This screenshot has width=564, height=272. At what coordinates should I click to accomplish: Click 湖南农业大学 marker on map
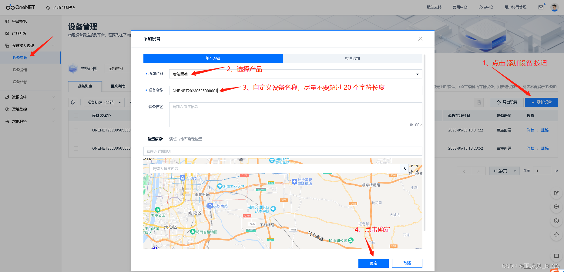click(x=220, y=186)
